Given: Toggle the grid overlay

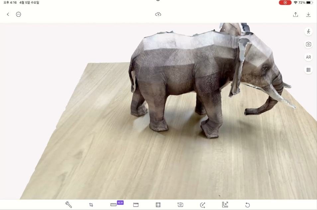Looking at the screenshot, I should pyautogui.click(x=308, y=70).
